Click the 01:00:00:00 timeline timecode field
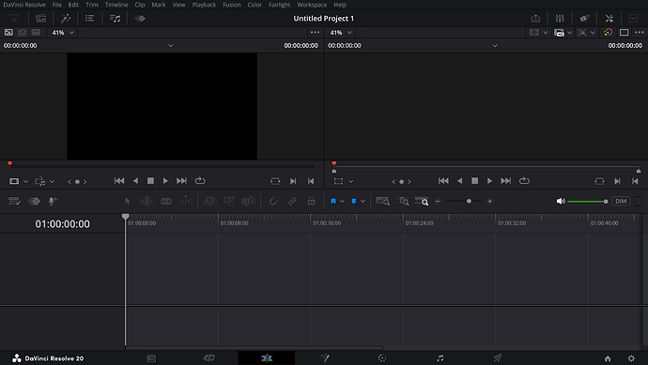Image resolution: width=648 pixels, height=365 pixels. pyautogui.click(x=62, y=224)
